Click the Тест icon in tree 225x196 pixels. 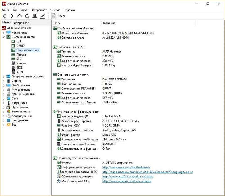click(x=8, y=125)
